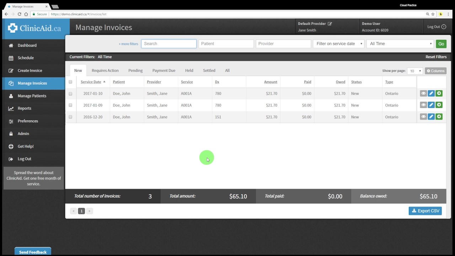Open the Columns selector
Viewport: 455px width, 256px height.
pos(435,71)
